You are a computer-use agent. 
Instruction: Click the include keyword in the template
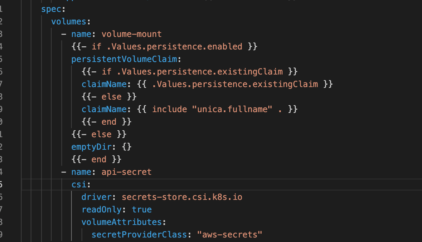pos(170,109)
